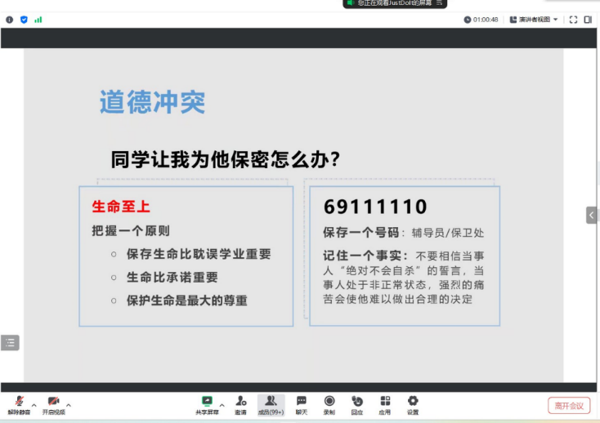Viewport: 600px width, 423px height.
Task: Open the chat panel
Action: pos(302,402)
